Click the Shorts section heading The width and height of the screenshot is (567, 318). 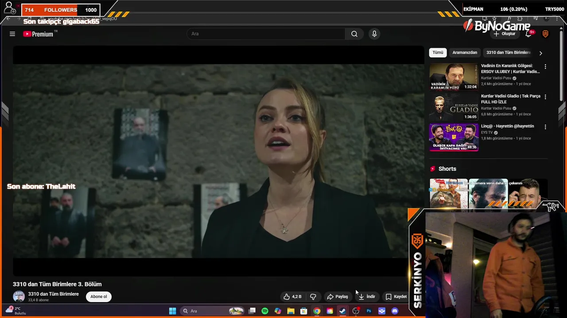click(447, 169)
